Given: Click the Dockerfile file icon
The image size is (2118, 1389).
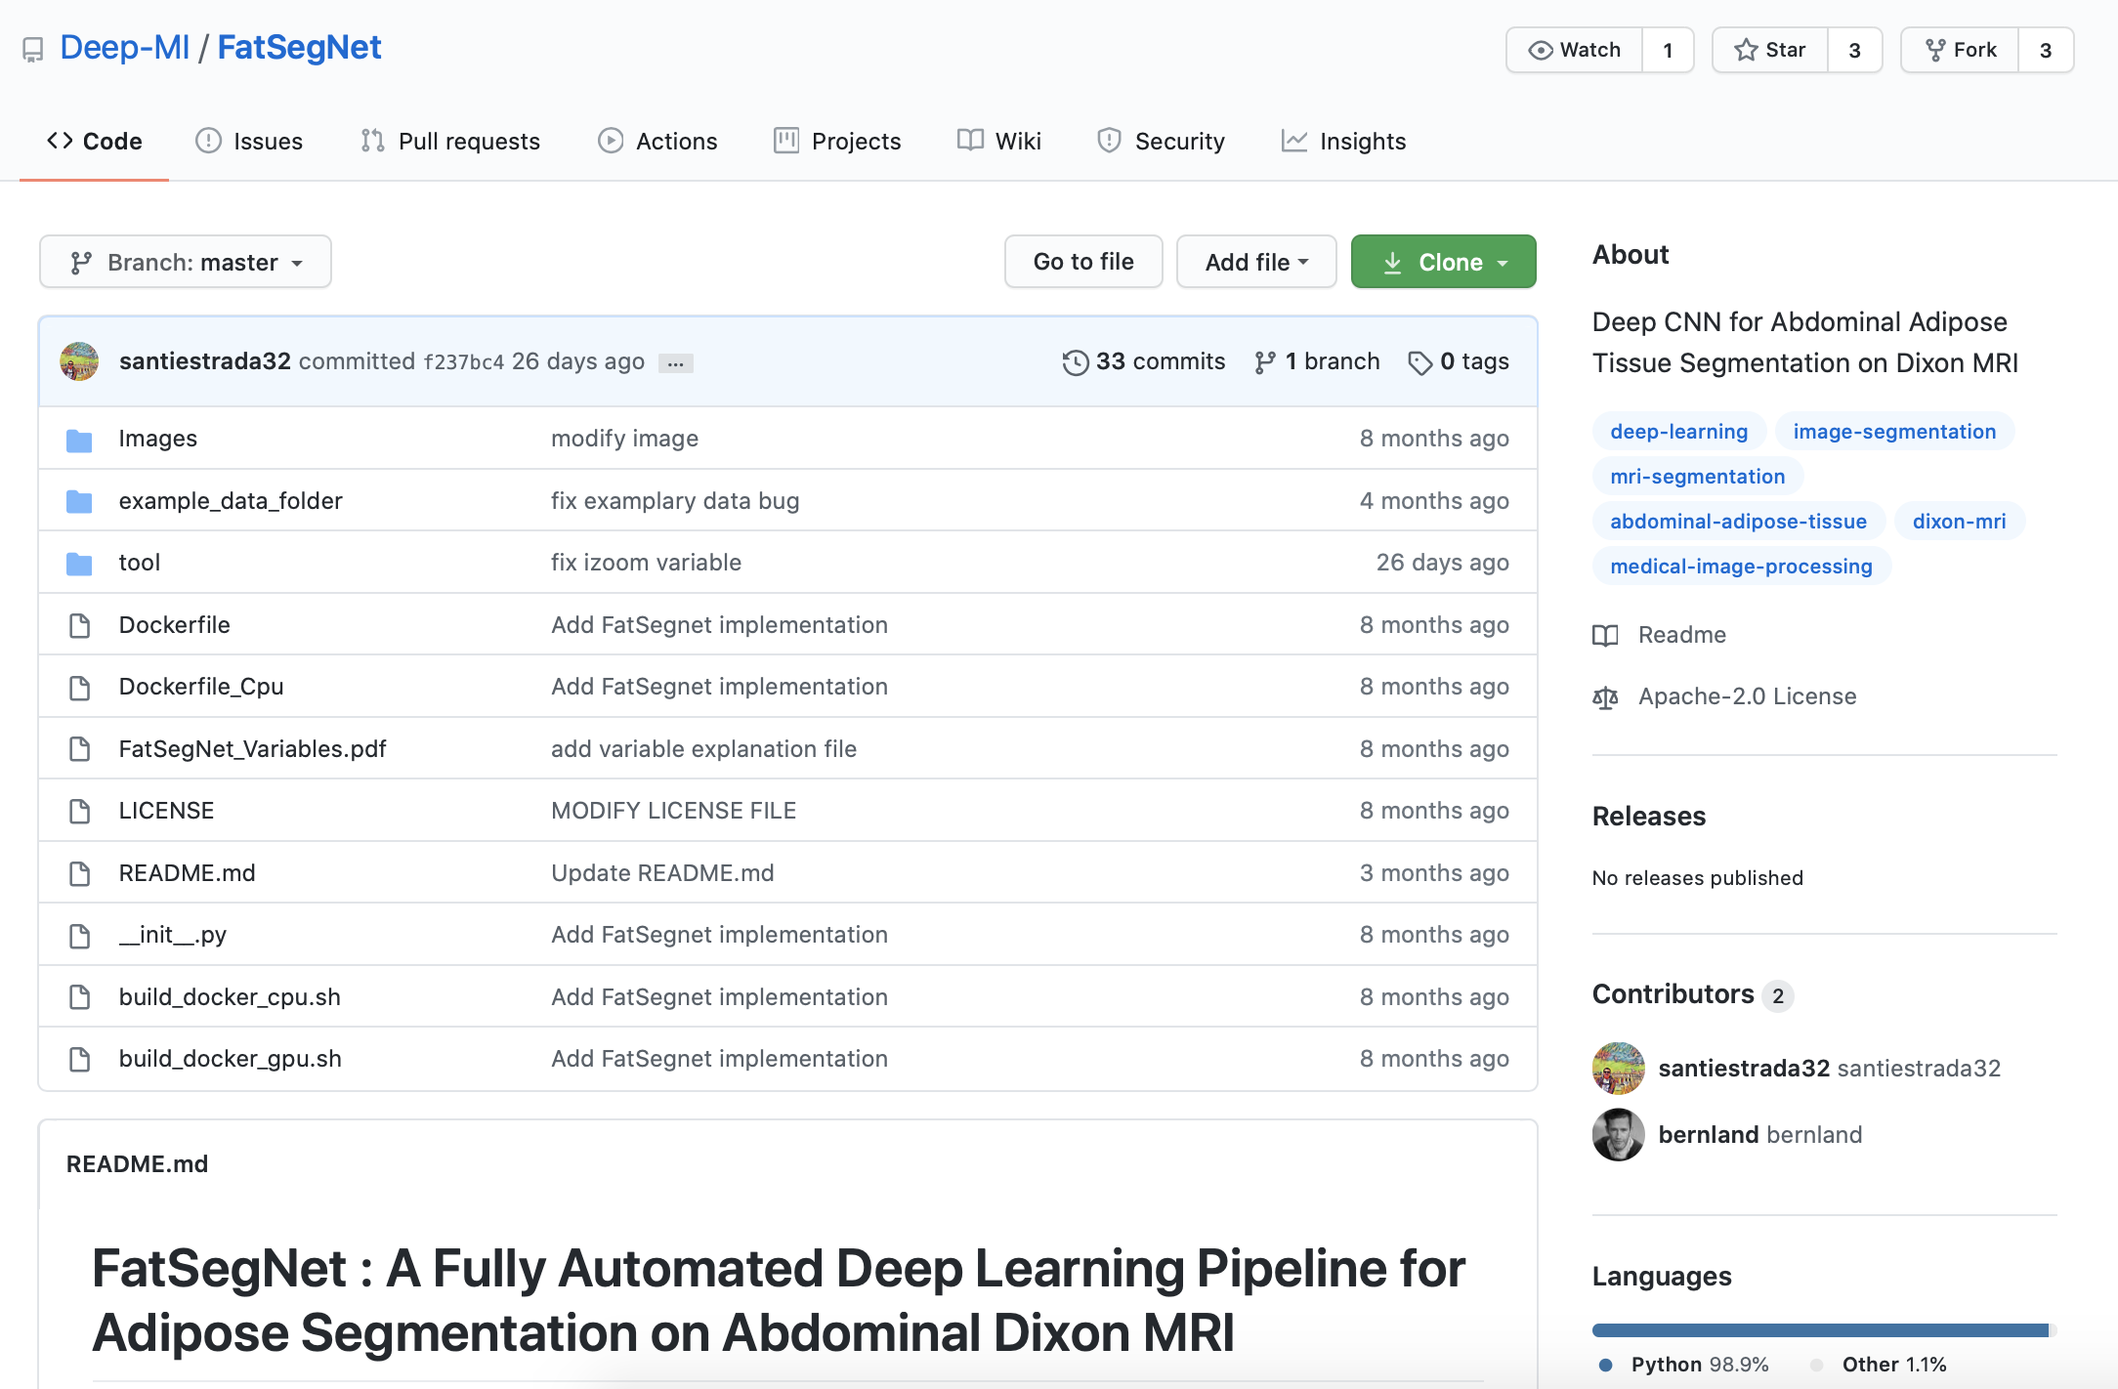Looking at the screenshot, I should (x=79, y=625).
